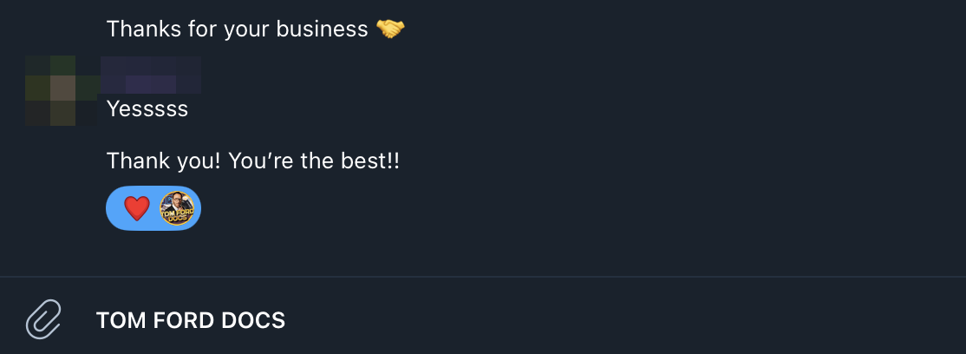The width and height of the screenshot is (966, 354).
Task: Select the "Yesssss" message
Action: (147, 109)
